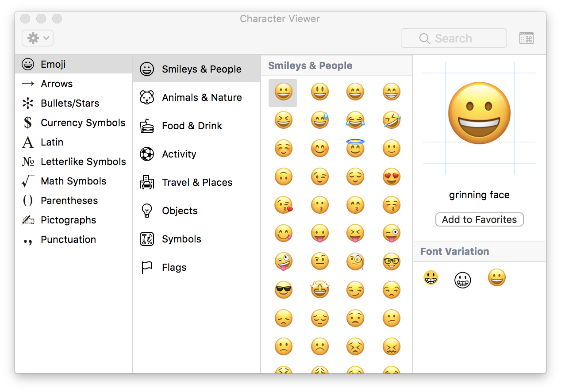
Task: Open the Travel & Places category
Action: pos(197,182)
